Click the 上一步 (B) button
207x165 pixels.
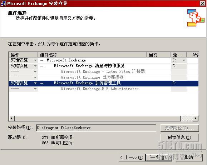[132, 157]
